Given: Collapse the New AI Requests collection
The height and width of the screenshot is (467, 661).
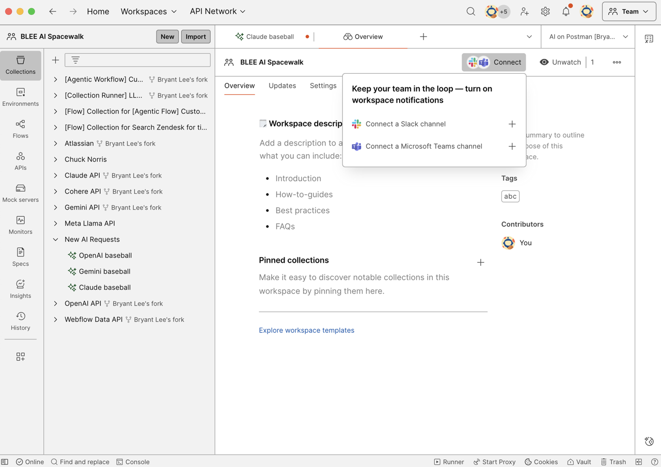Looking at the screenshot, I should click(56, 239).
